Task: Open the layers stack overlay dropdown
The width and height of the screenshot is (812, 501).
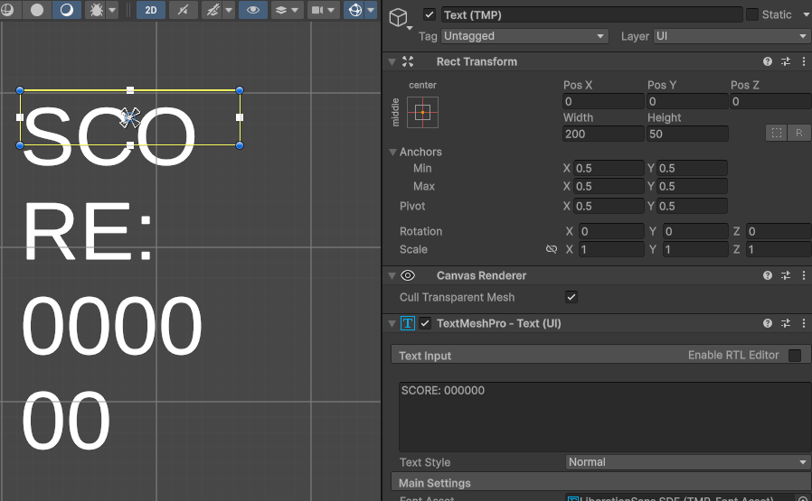Action: coord(287,10)
